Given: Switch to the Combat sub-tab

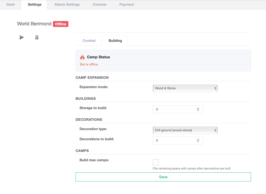Looking at the screenshot, I should (x=89, y=41).
